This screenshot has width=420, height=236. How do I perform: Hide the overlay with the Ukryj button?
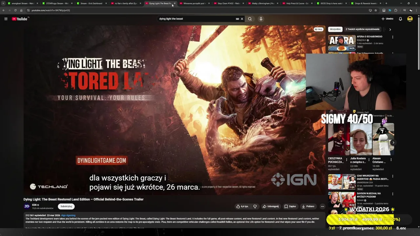point(318,29)
